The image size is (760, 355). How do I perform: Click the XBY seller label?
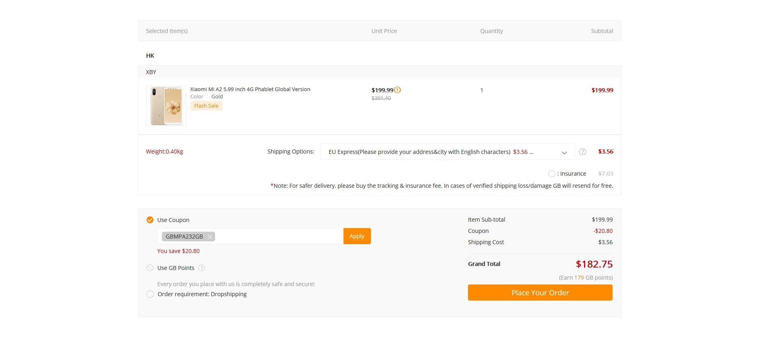coord(151,72)
